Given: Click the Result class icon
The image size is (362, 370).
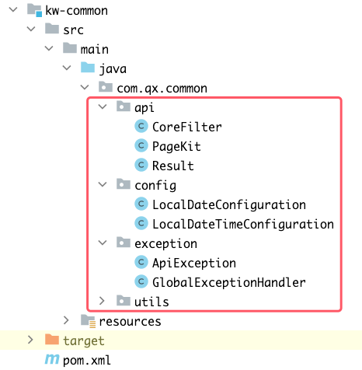Looking at the screenshot, I should (141, 165).
